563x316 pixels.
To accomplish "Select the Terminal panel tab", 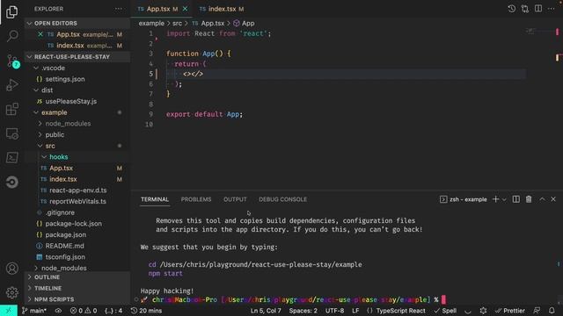I will point(155,199).
